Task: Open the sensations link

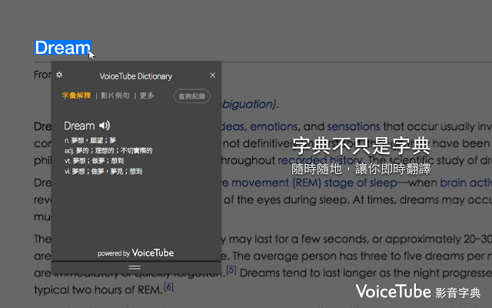Action: (x=354, y=126)
